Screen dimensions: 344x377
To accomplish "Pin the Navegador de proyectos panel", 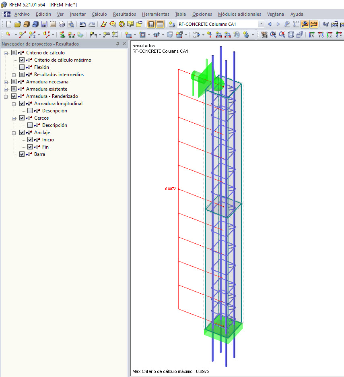I will (117, 44).
